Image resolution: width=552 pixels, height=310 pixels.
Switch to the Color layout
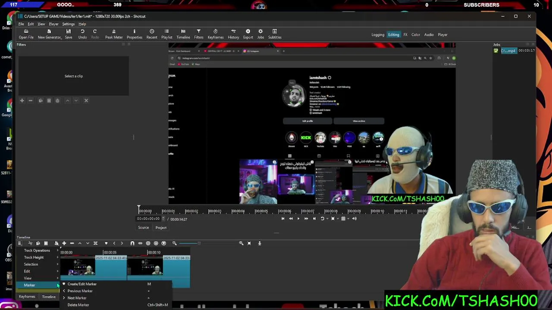[x=416, y=34]
